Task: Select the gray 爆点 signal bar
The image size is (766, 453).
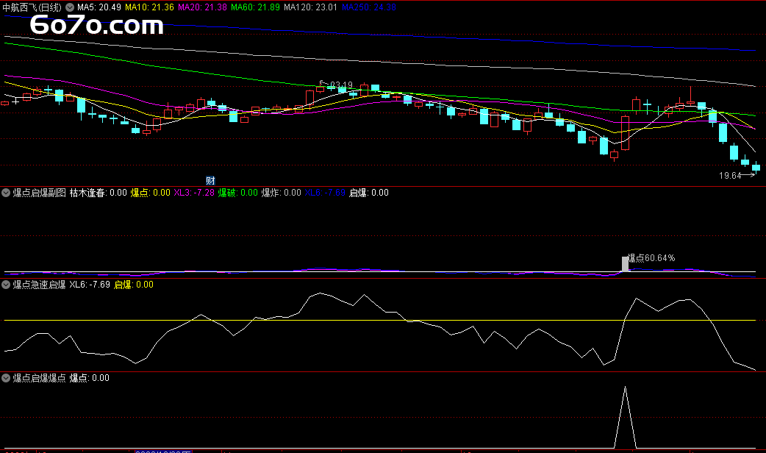Action: pyautogui.click(x=625, y=264)
